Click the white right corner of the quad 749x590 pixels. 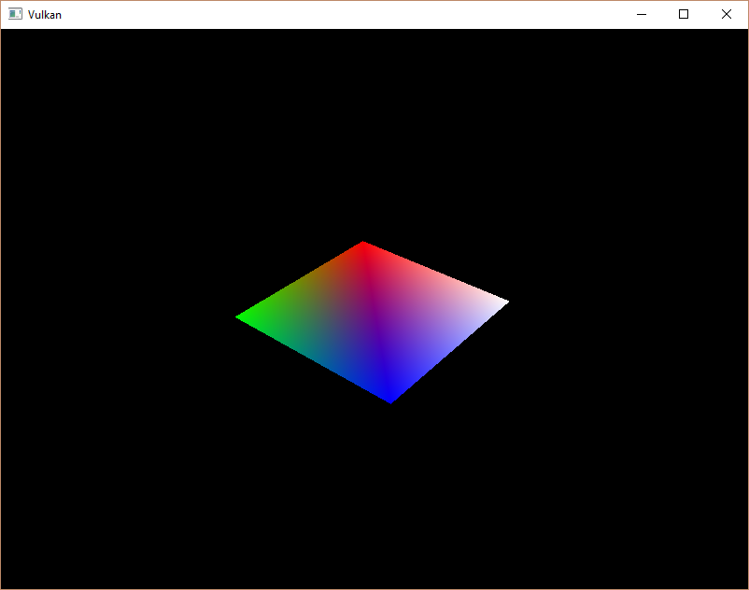click(x=504, y=302)
